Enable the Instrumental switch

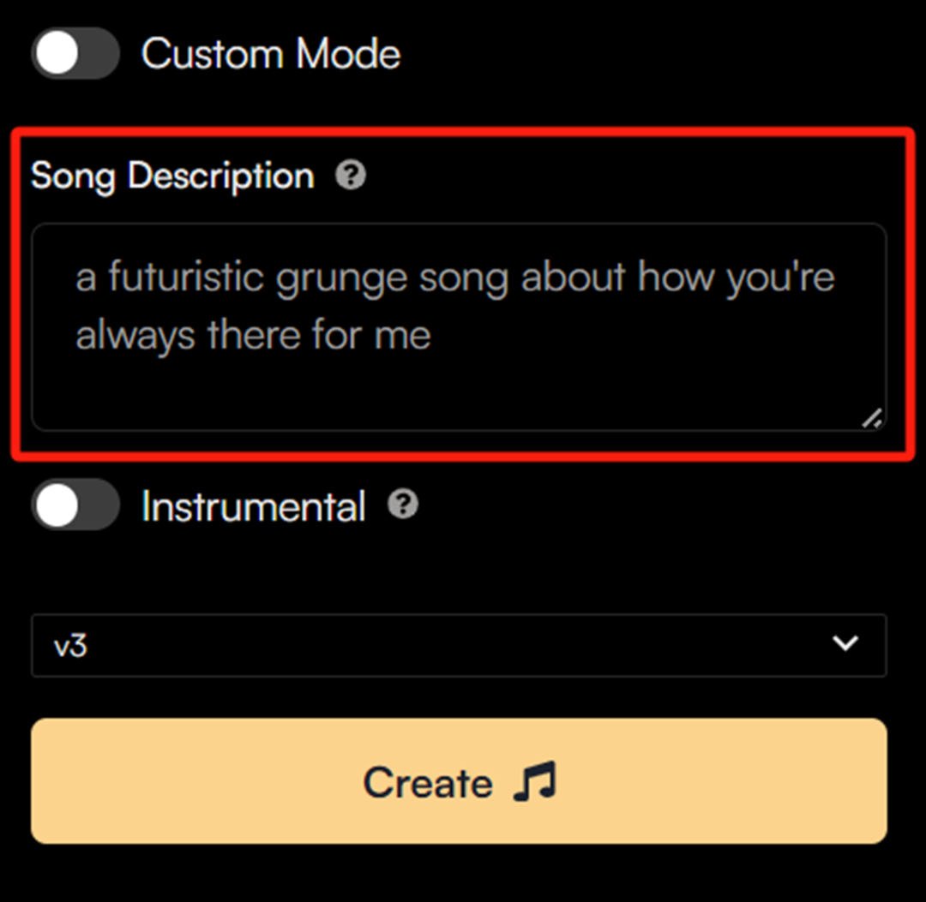pos(75,505)
